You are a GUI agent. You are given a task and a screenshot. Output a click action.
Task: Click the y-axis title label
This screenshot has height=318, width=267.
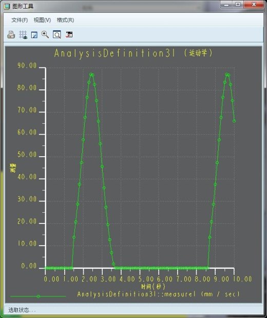12,168
